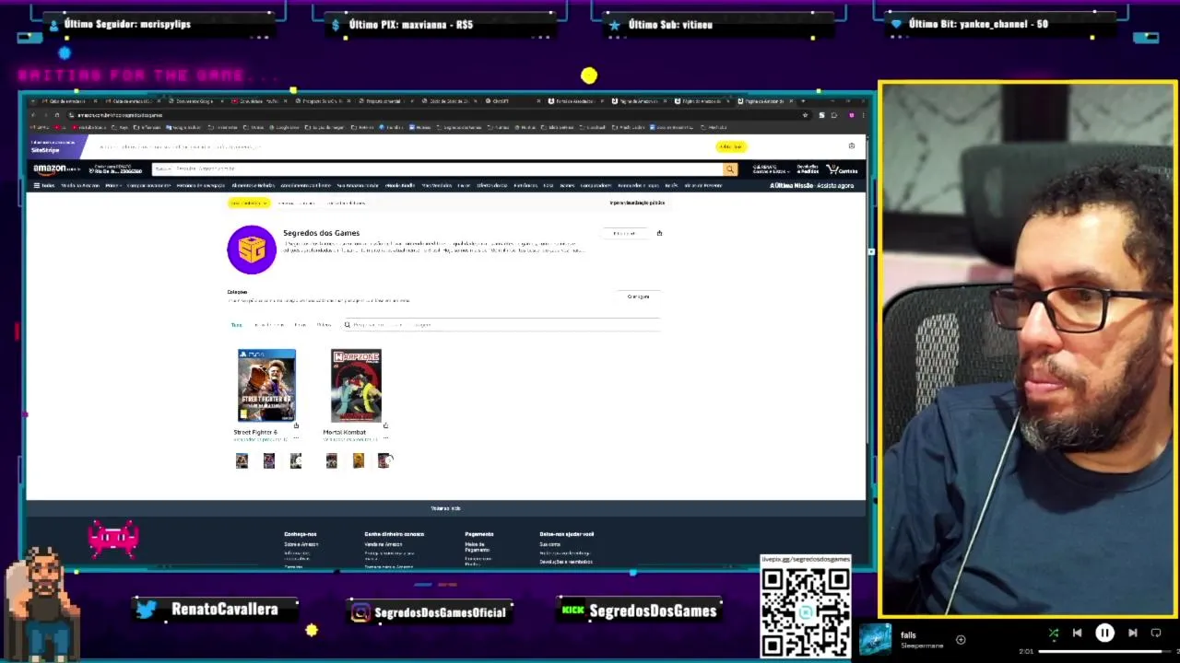Image resolution: width=1180 pixels, height=663 pixels.
Task: Open more options for Street Fighter 6
Action: pyautogui.click(x=296, y=438)
